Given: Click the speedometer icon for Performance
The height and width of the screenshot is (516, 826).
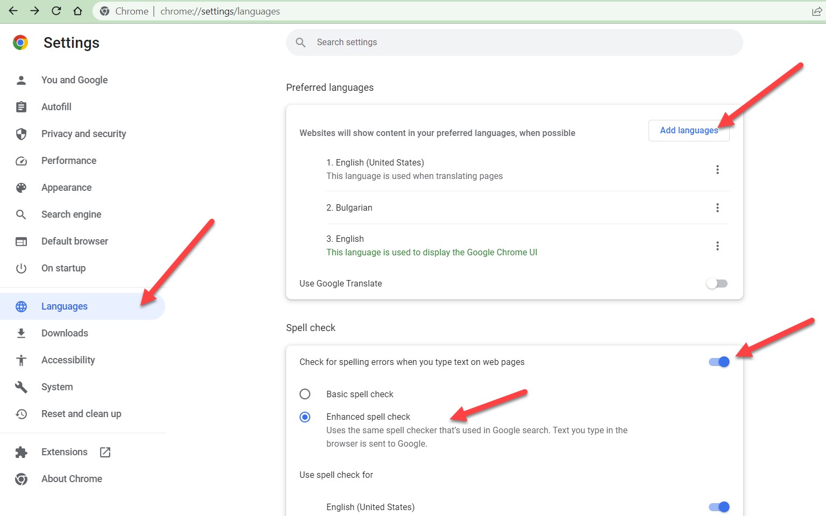Looking at the screenshot, I should [21, 161].
